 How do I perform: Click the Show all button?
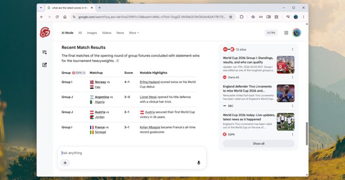point(258,144)
